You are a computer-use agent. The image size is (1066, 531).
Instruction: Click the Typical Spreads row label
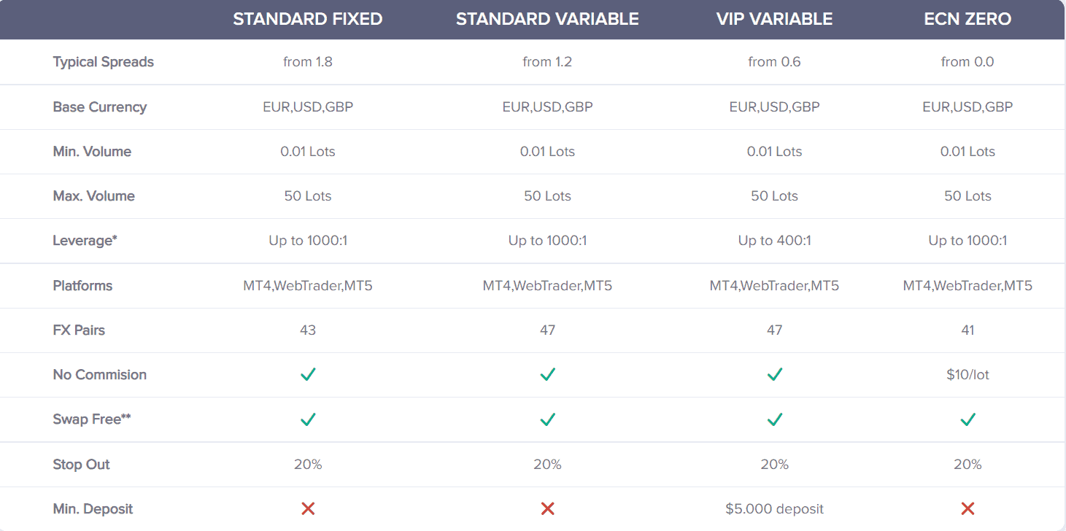(103, 62)
